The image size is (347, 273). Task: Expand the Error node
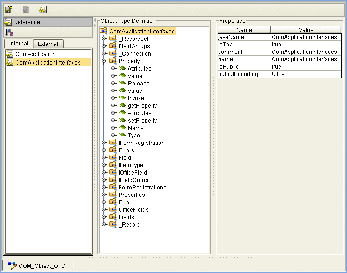[104, 202]
